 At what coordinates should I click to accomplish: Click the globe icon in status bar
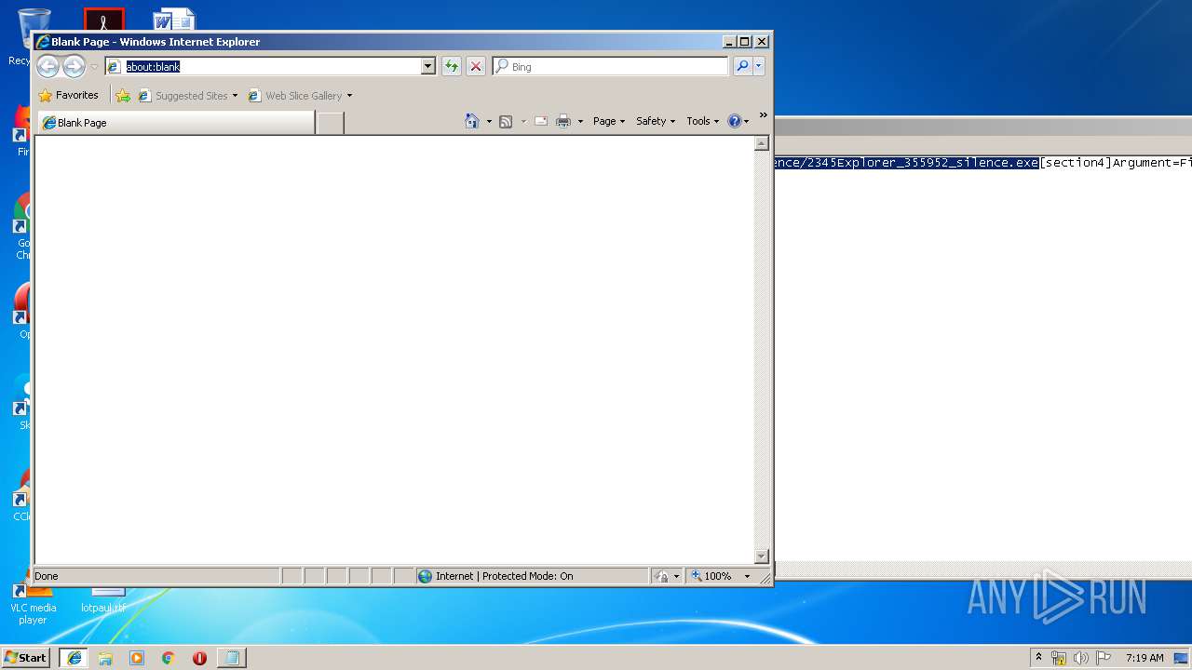[426, 576]
